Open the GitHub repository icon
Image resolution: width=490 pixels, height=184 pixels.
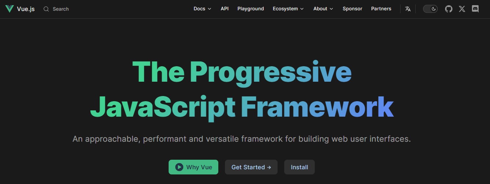pyautogui.click(x=448, y=9)
